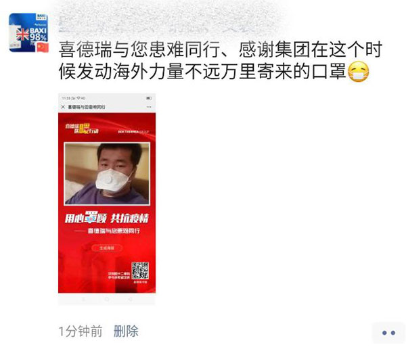The height and width of the screenshot is (349, 406).
Task: Open the red poster image thumbnail
Action: click(x=107, y=199)
